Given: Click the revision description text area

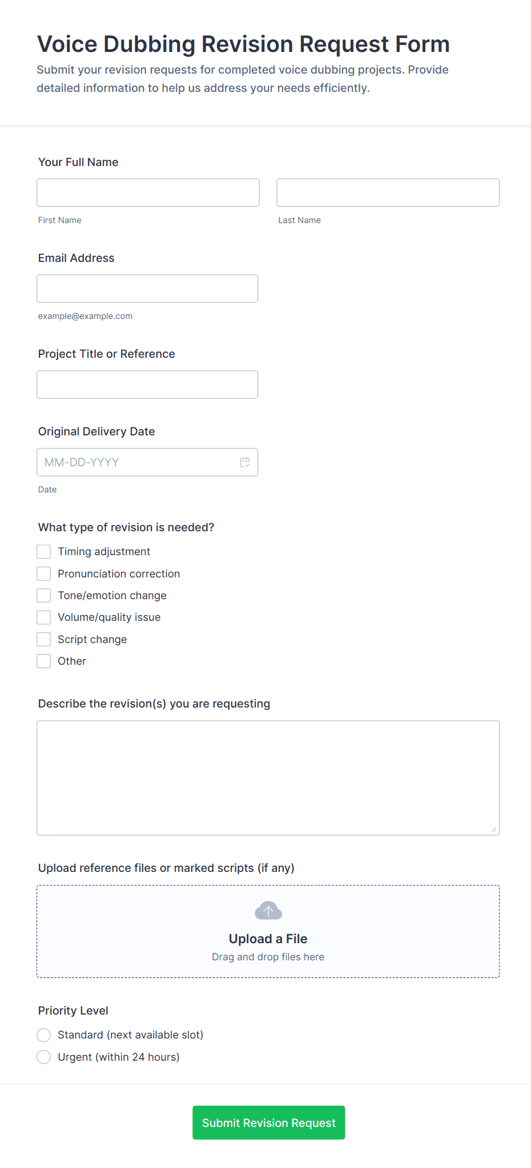Looking at the screenshot, I should point(268,778).
